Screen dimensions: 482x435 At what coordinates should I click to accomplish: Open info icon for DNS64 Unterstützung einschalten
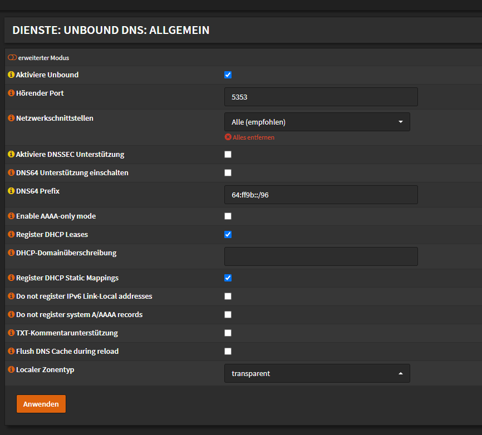[11, 172]
